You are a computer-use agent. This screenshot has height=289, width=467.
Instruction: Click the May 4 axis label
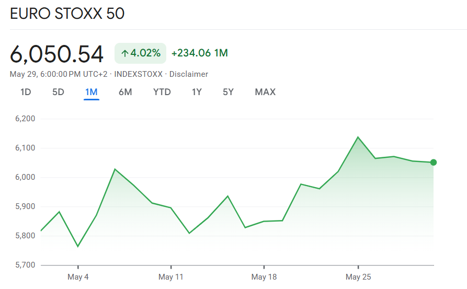pyautogui.click(x=78, y=277)
